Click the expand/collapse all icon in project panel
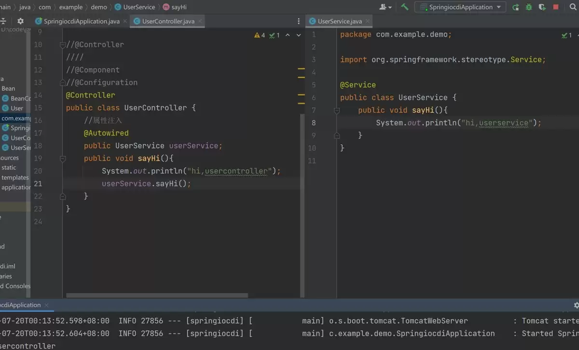 pos(4,21)
